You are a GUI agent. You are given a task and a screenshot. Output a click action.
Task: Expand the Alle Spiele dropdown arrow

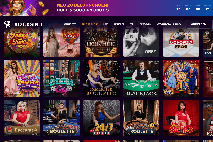coord(97,24)
